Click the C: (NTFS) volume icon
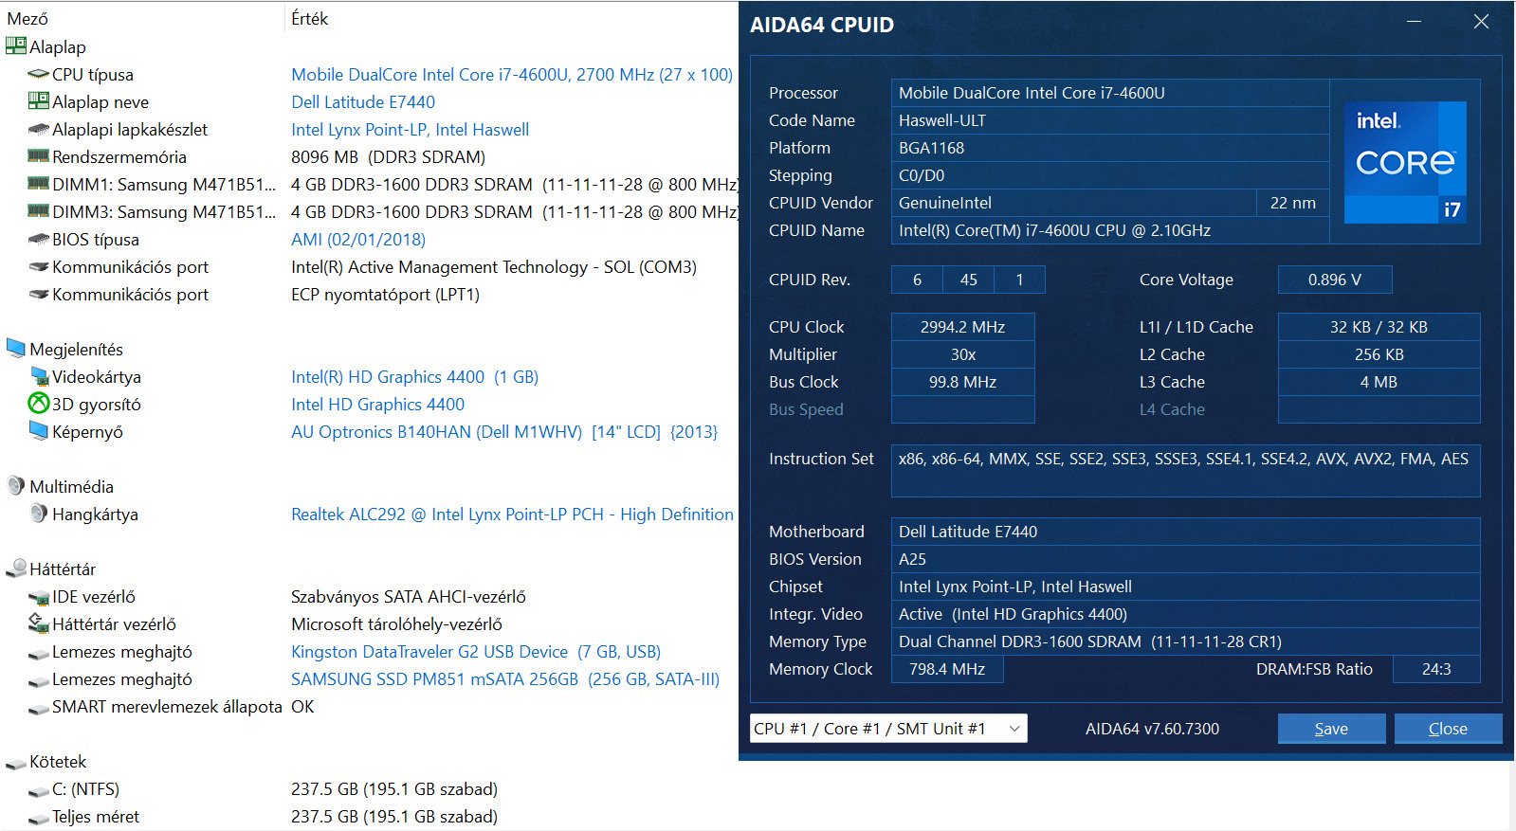Image resolution: width=1516 pixels, height=831 pixels. point(39,790)
